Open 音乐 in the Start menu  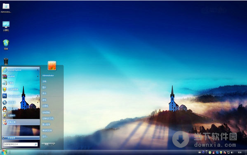(x=44, y=94)
